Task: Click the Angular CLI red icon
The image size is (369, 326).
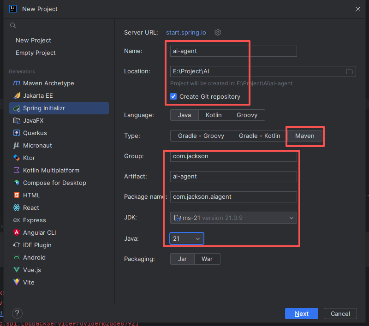Action: point(17,232)
